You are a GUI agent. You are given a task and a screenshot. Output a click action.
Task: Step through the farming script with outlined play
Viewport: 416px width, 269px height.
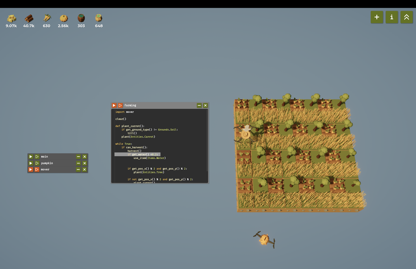coord(120,105)
